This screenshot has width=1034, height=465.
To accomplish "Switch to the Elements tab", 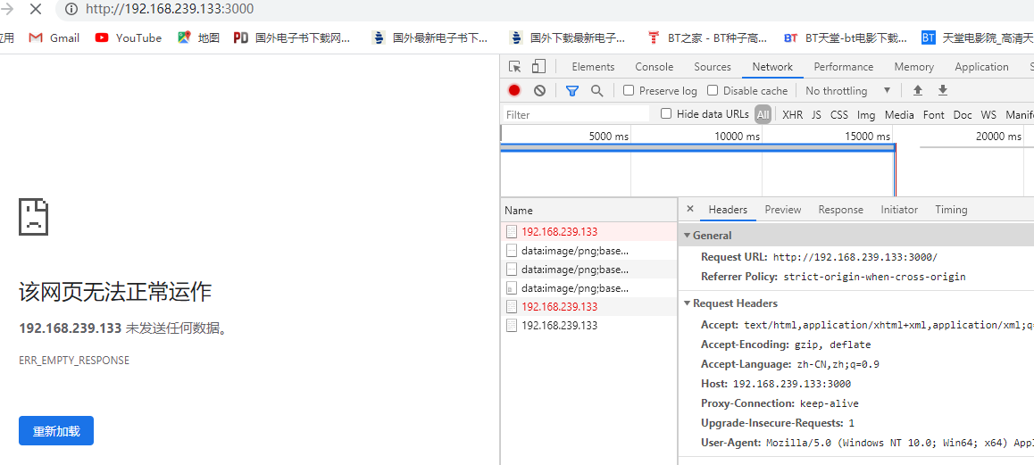I will [x=593, y=67].
